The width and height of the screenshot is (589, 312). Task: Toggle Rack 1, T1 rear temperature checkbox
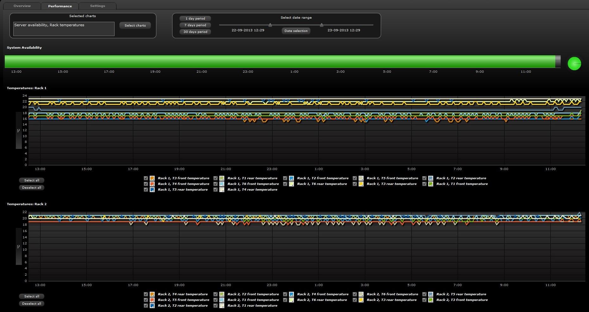pyautogui.click(x=216, y=178)
